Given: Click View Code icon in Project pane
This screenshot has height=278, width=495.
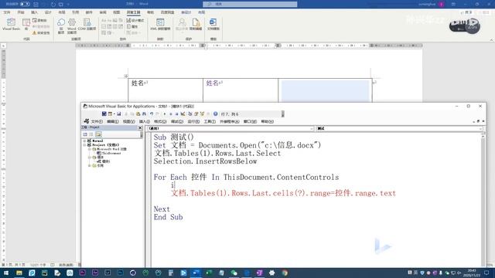Looking at the screenshot, I should [x=85, y=134].
